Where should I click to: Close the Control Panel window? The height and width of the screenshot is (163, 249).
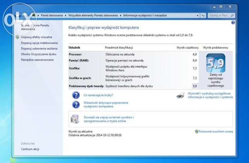click(x=230, y=7)
